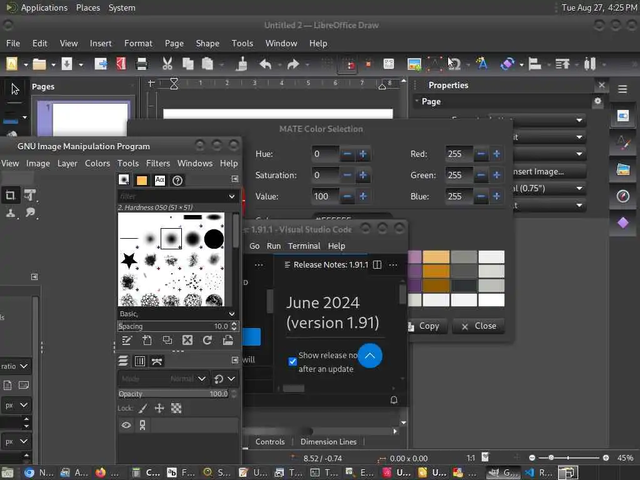Click the Close button in color dialog
Viewport: 640px width, 480px height.
[x=478, y=326]
